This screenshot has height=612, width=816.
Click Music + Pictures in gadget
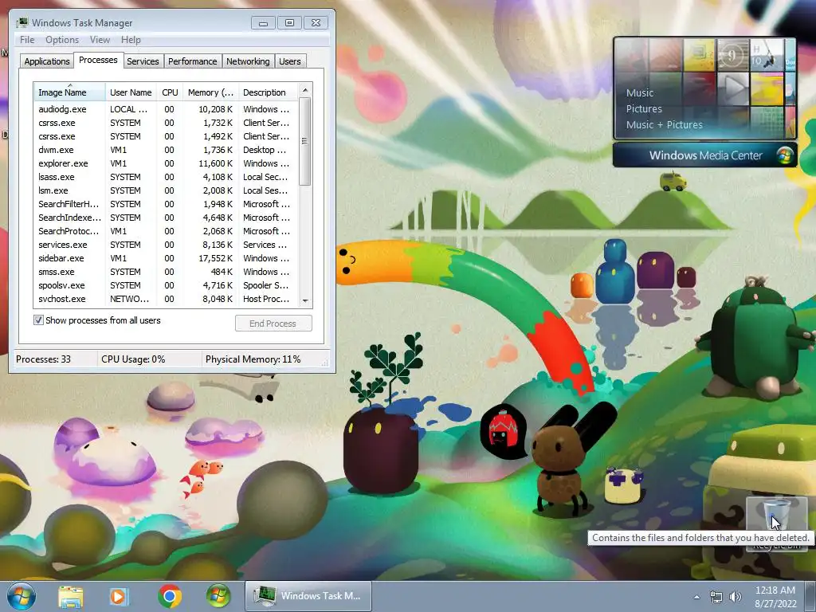664,125
